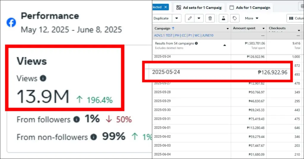This screenshot has width=304, height=159.
Task: Select the 2025-06-01 date row
Action: (162, 128)
